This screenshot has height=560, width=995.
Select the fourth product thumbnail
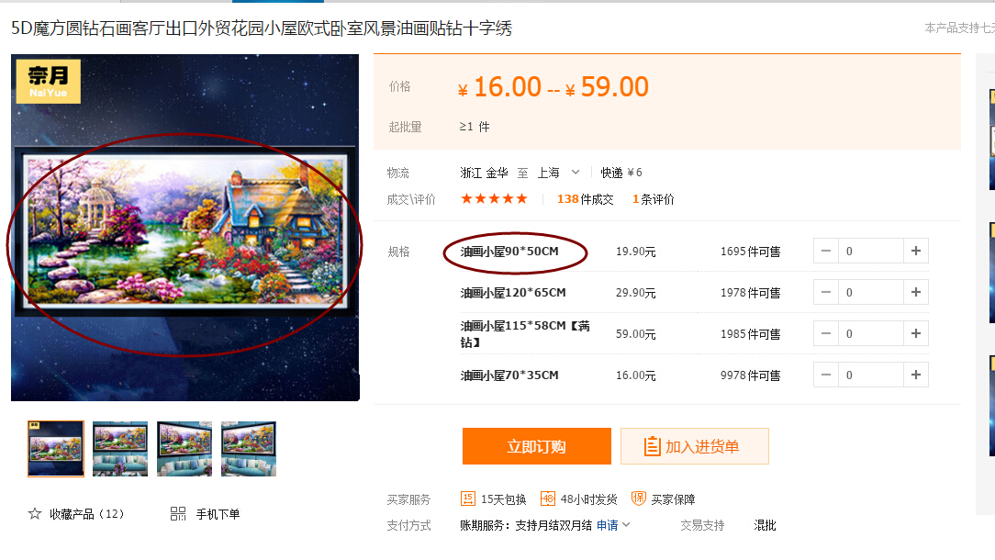click(249, 448)
